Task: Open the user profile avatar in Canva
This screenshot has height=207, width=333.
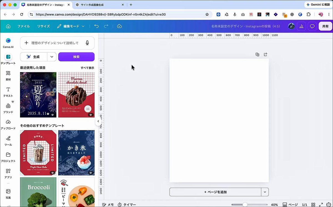Action: pyautogui.click(x=291, y=26)
